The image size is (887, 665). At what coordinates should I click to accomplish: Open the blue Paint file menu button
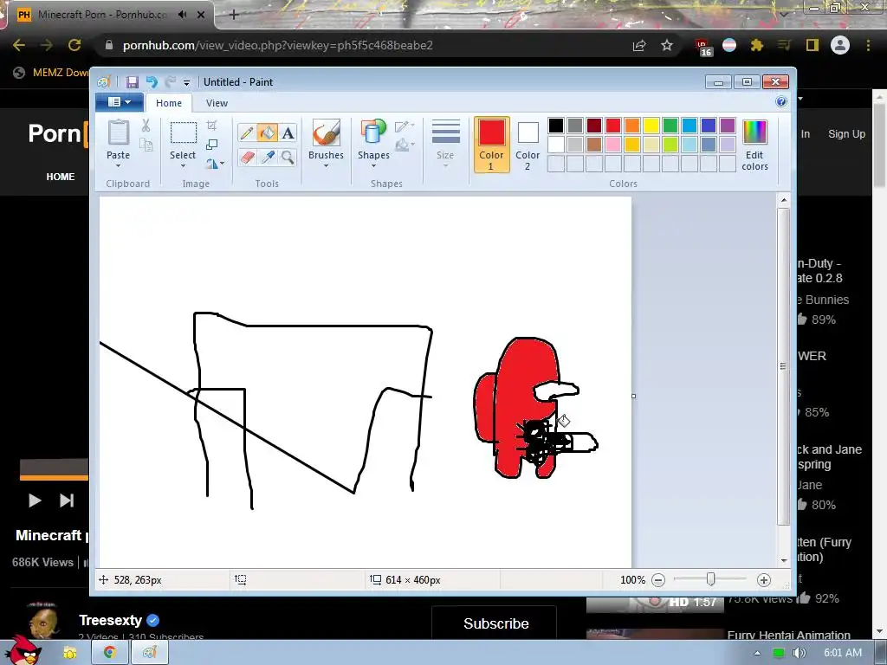point(119,102)
